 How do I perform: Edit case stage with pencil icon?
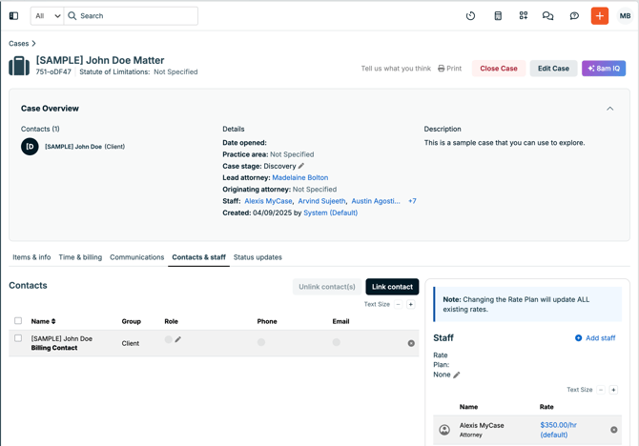tap(301, 166)
